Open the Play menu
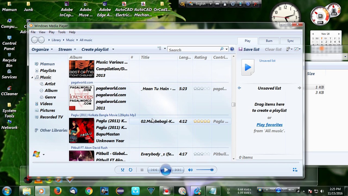Image resolution: width=348 pixels, height=196 pixels. 52,32
